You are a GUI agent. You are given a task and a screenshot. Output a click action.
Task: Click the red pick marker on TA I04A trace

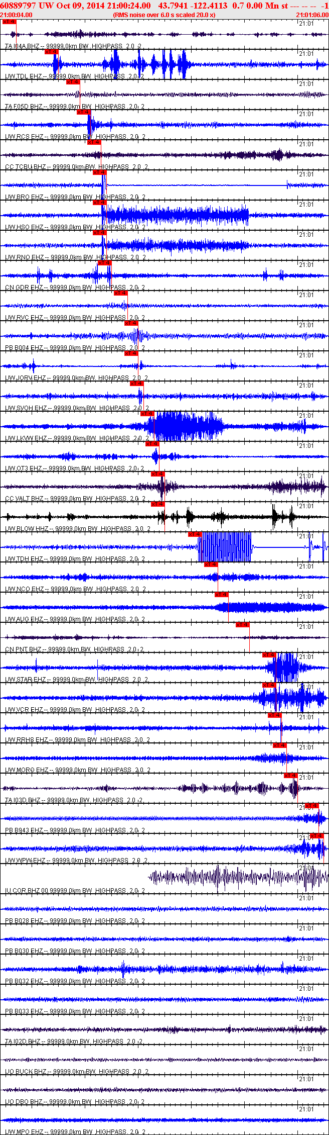pyautogui.click(x=9, y=22)
